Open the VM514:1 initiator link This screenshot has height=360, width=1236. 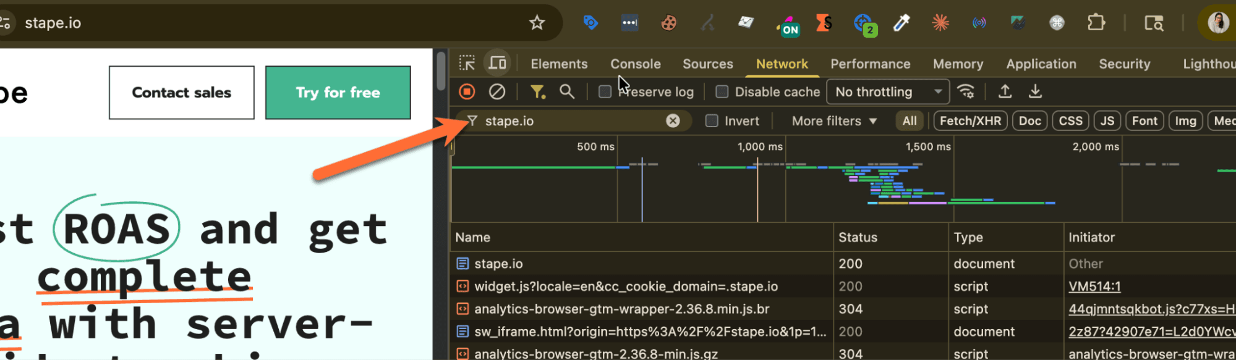1094,287
